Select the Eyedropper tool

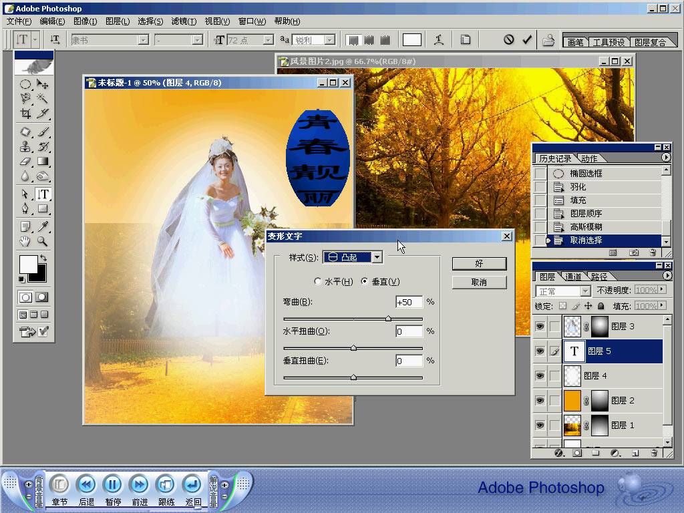click(43, 226)
